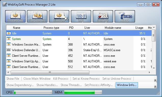Click the Windows Start-Up App row icon
The height and width of the screenshot is (97, 162).
9,61
